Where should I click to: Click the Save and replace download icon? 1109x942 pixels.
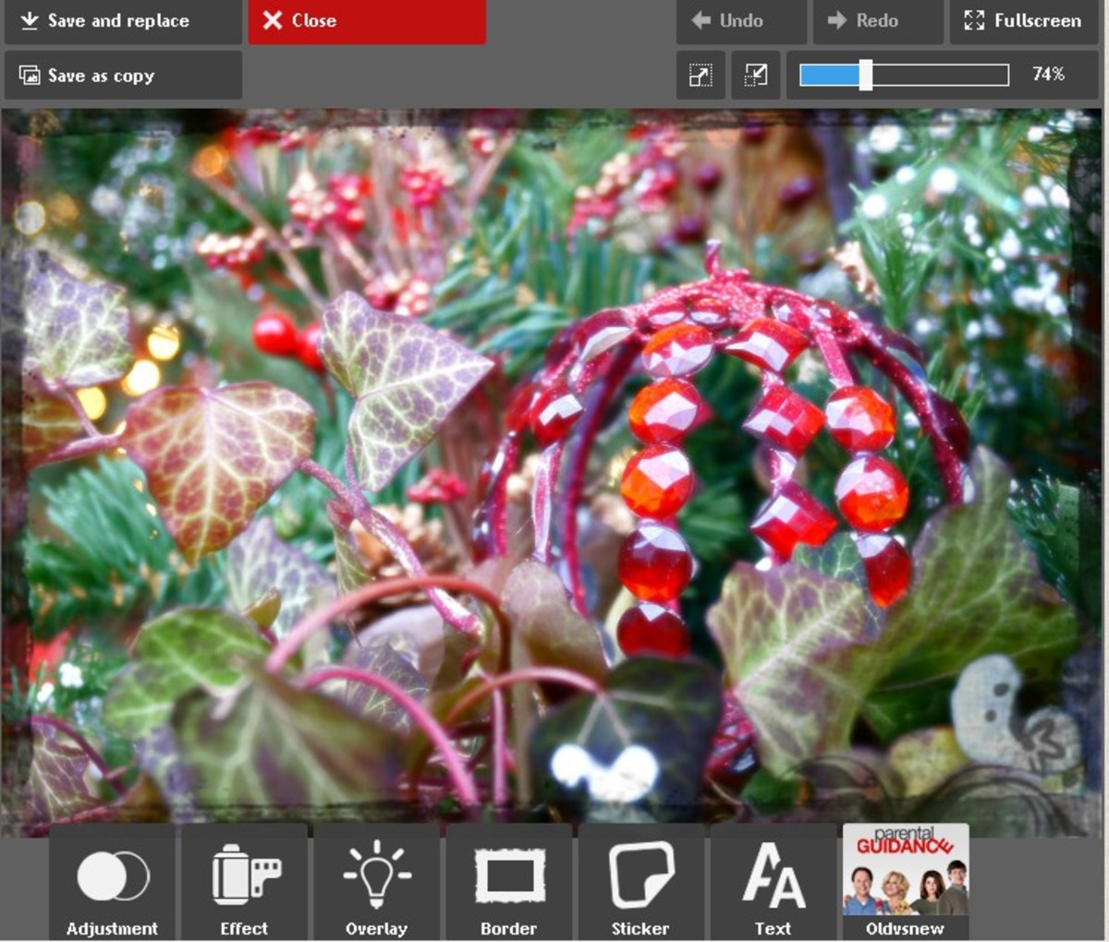(x=30, y=20)
